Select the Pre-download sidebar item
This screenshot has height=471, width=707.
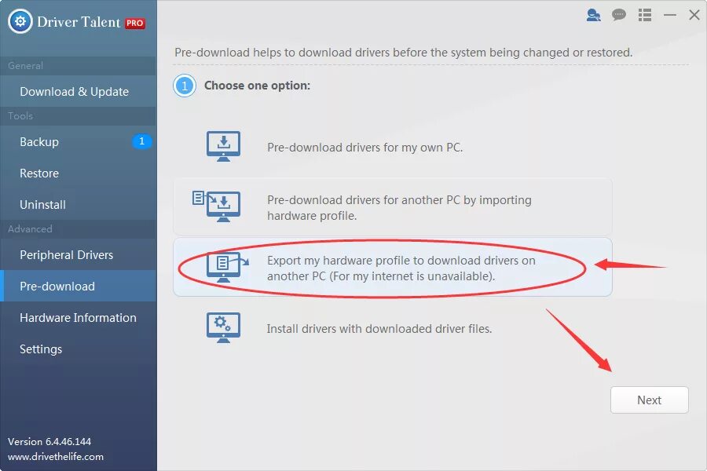click(79, 287)
